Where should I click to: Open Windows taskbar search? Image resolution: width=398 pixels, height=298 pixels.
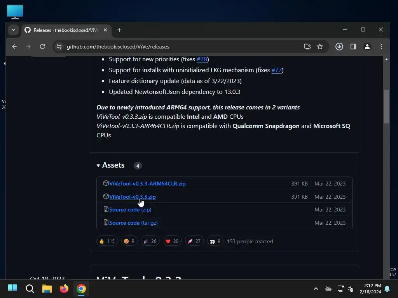[x=30, y=288]
